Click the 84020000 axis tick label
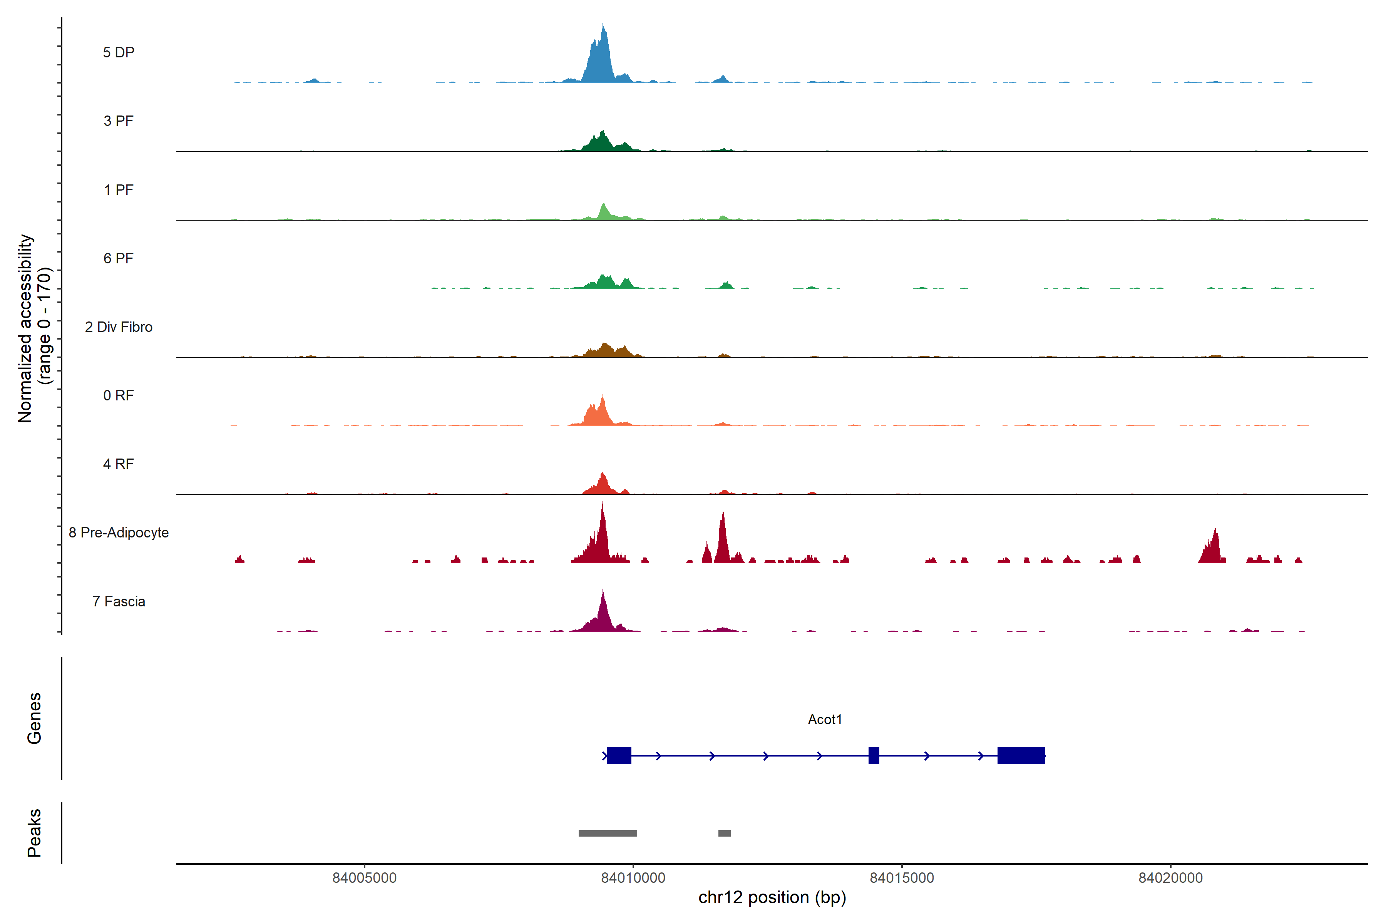 1170,878
